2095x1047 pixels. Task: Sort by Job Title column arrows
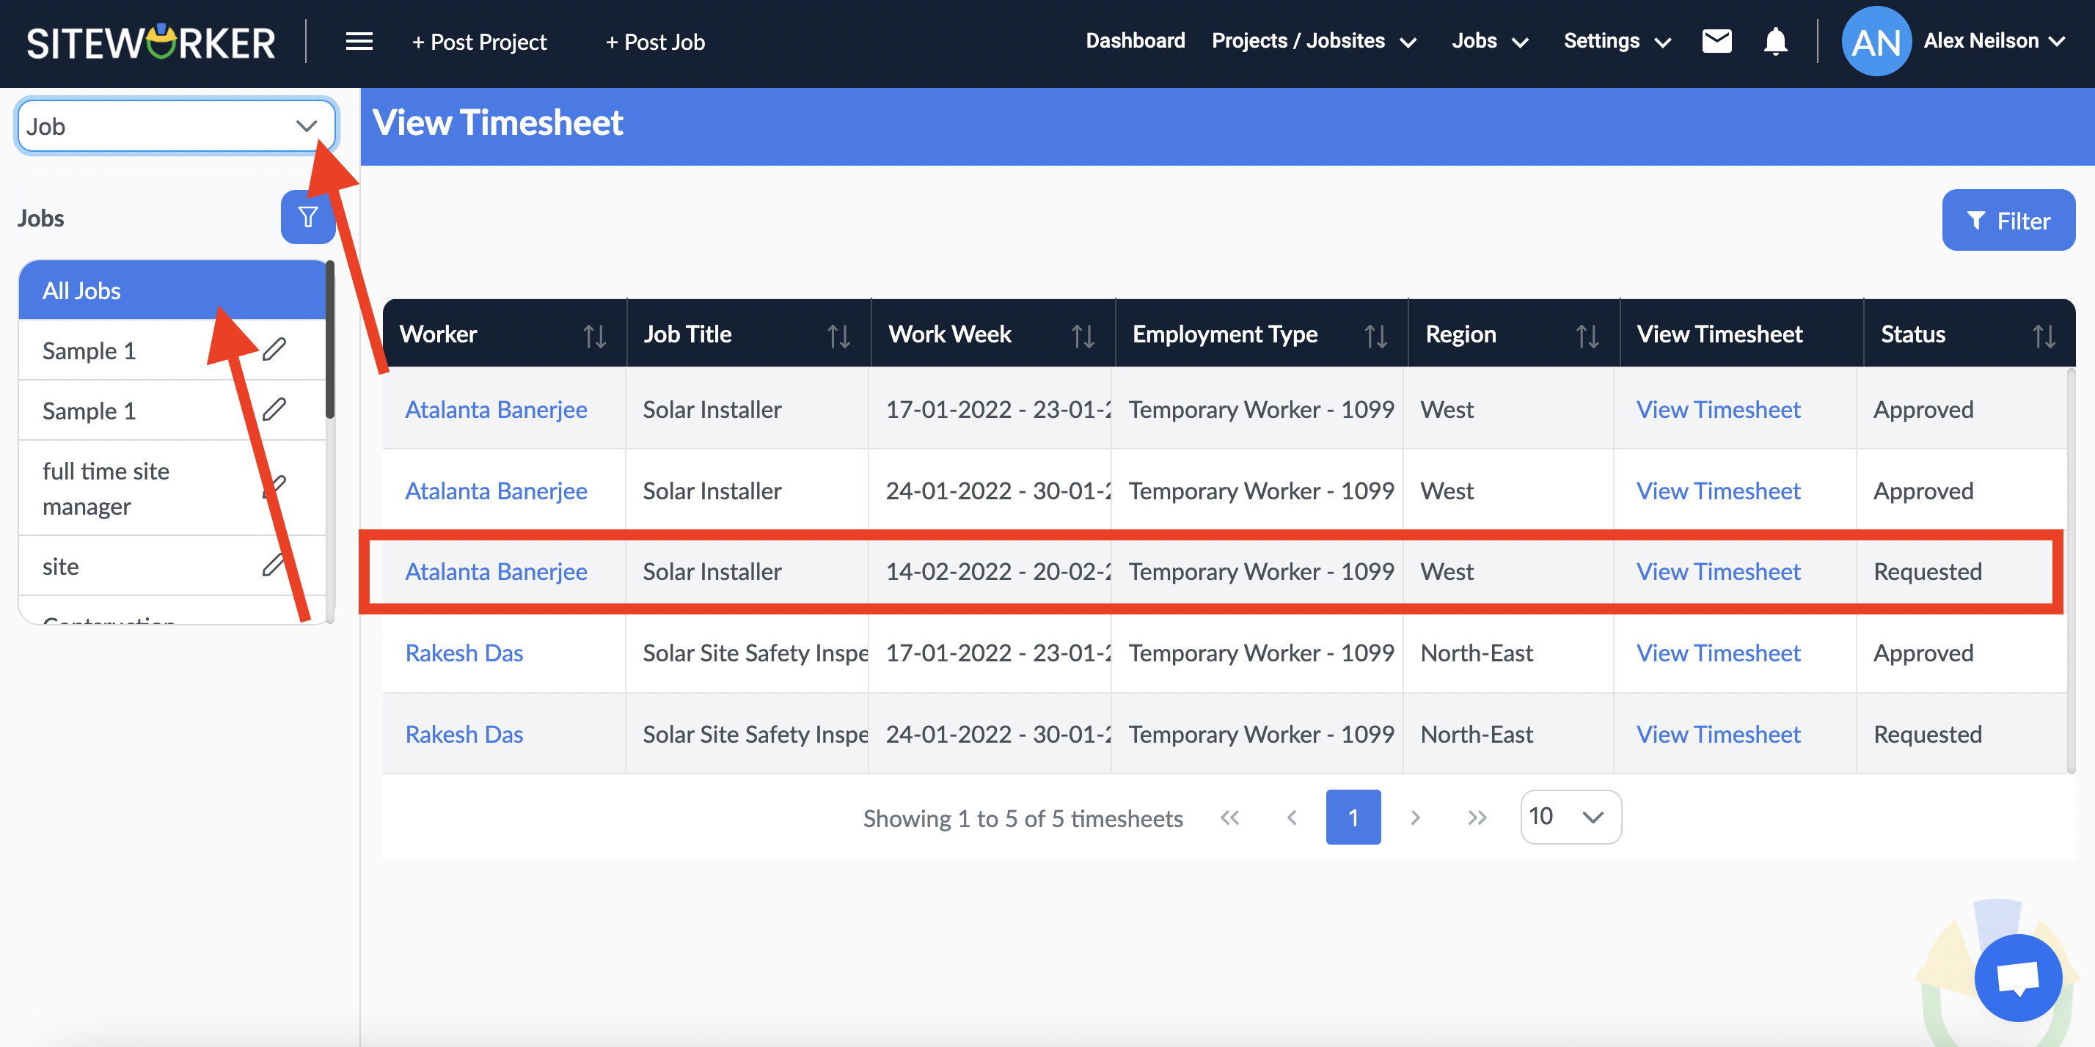pos(838,335)
